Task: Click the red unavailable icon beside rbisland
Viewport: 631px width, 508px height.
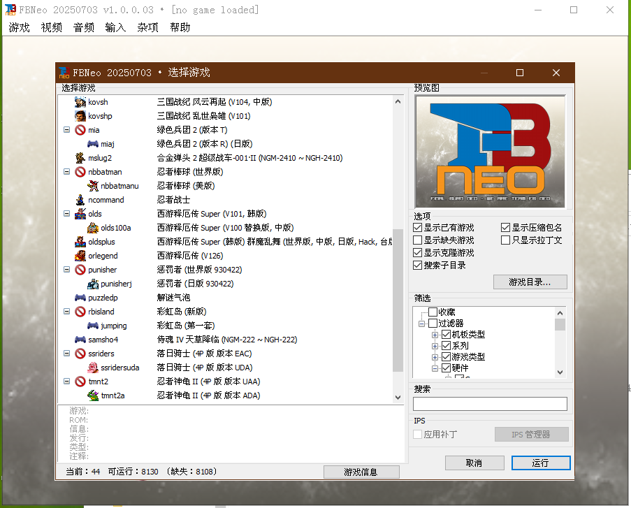Action: click(x=80, y=312)
